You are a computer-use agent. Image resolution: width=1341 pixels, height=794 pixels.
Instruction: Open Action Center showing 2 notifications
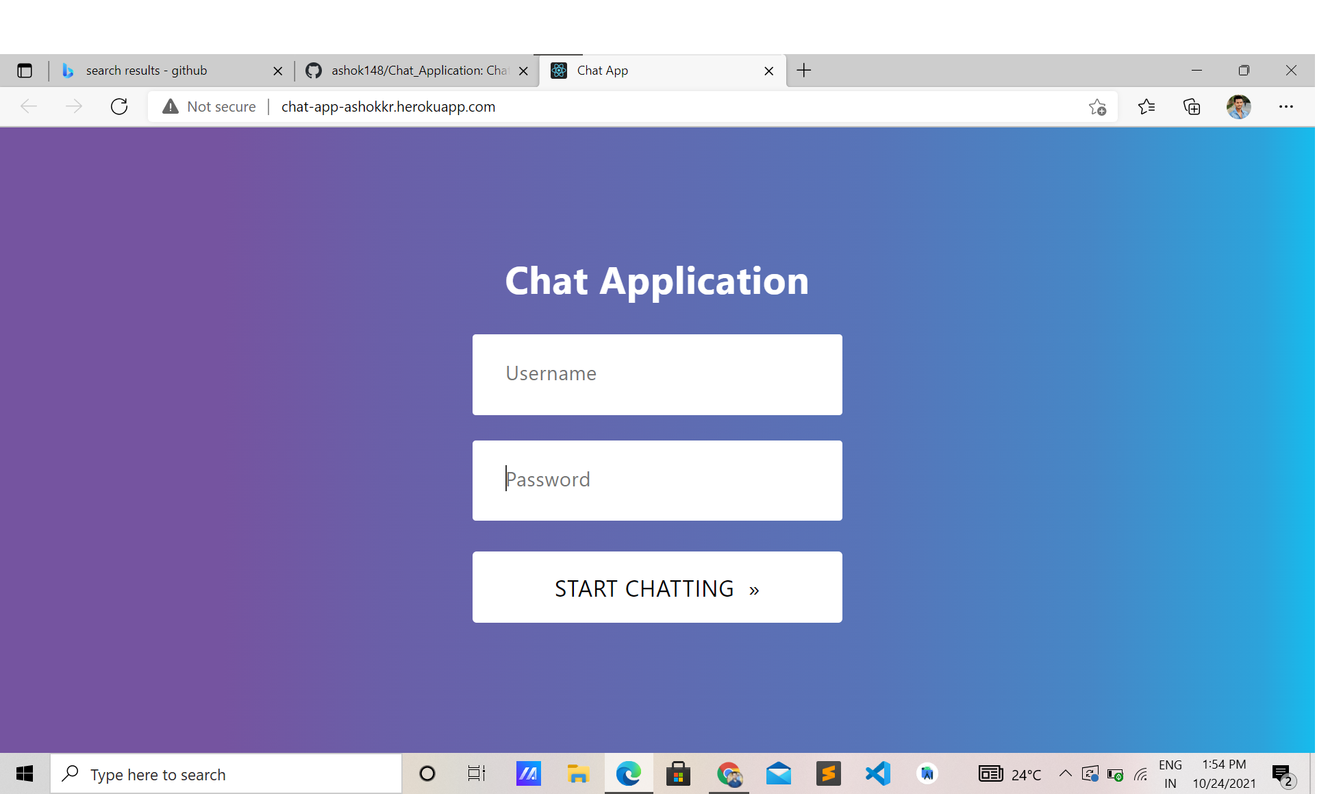(x=1282, y=773)
